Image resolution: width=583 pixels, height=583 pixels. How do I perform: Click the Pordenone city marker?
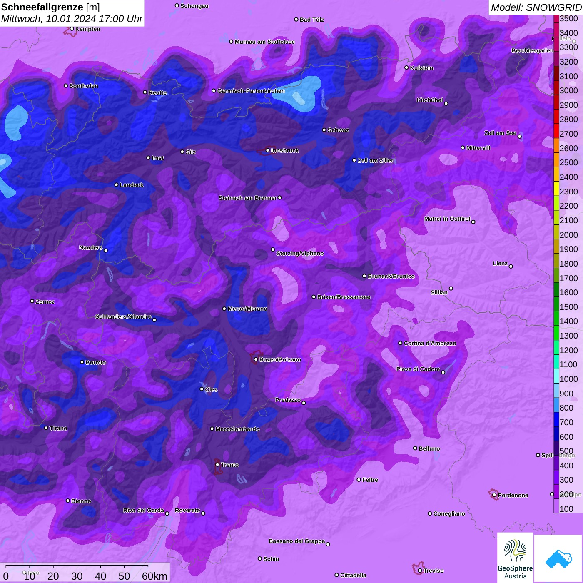point(494,495)
